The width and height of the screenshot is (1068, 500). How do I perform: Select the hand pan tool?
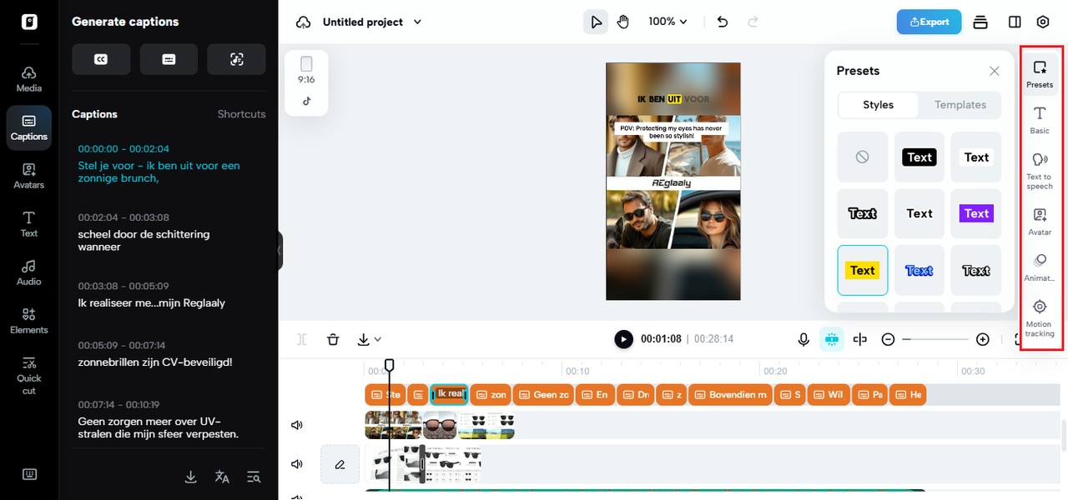pyautogui.click(x=622, y=22)
